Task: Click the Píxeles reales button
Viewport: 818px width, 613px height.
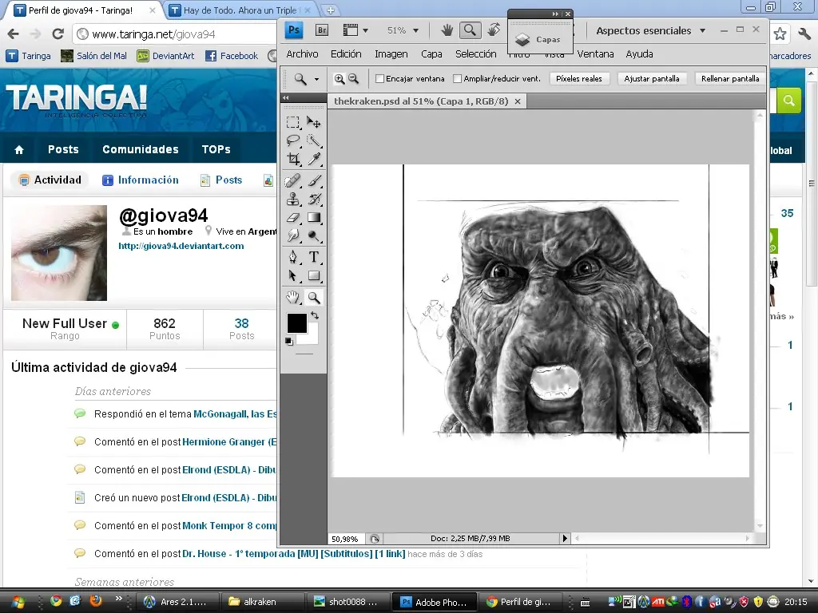Action: coord(579,79)
